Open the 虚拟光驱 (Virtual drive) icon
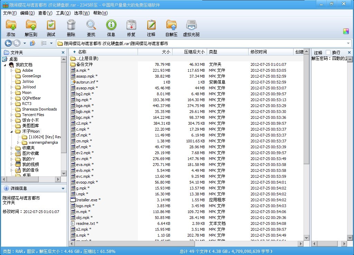Image resolution: width=354 pixels, height=255 pixels. tap(192, 25)
